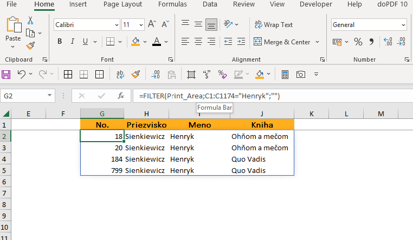This screenshot has height=240, width=413.
Task: Select column K header
Action: click(x=311, y=114)
